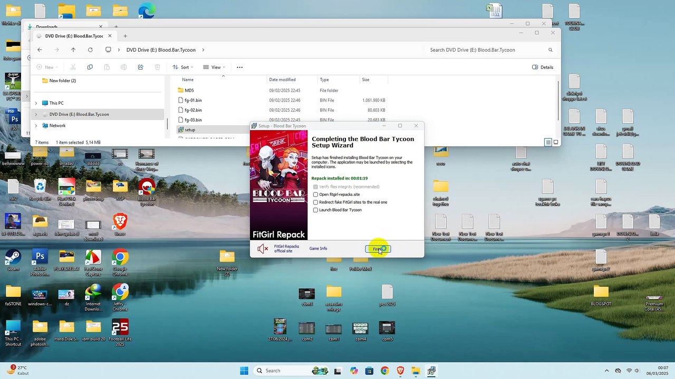Expand the breadcrumb chevron after Blood.Bar.Tycoon

tap(203, 50)
